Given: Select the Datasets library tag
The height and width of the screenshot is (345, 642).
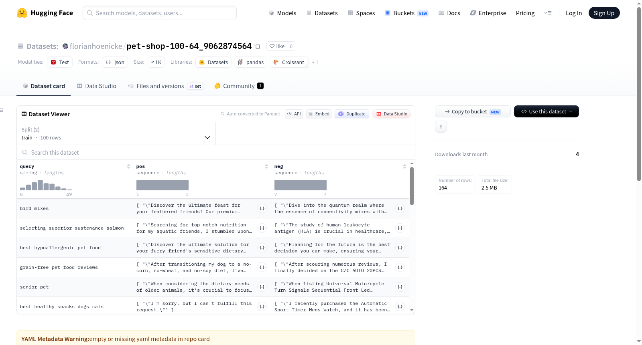Looking at the screenshot, I should 213,62.
